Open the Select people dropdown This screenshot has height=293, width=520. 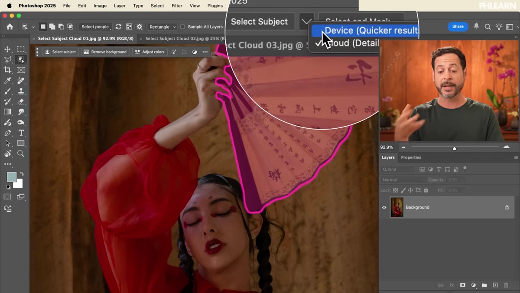pos(95,27)
